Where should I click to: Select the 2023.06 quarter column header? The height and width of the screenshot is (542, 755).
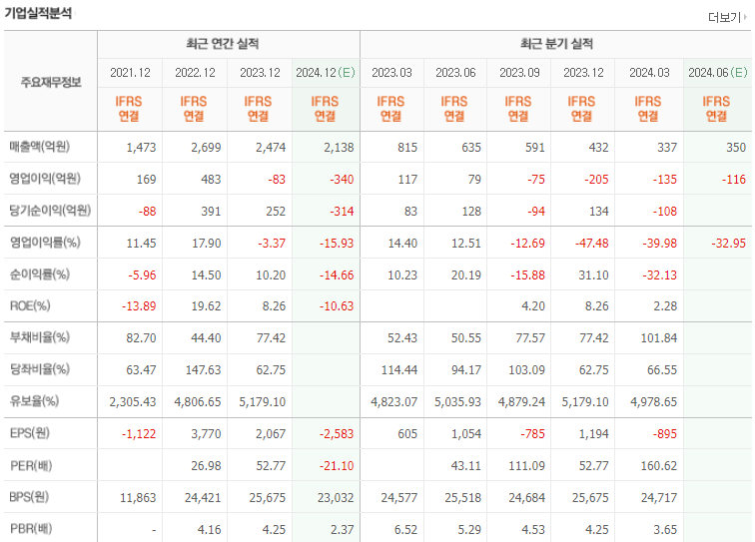click(x=455, y=73)
